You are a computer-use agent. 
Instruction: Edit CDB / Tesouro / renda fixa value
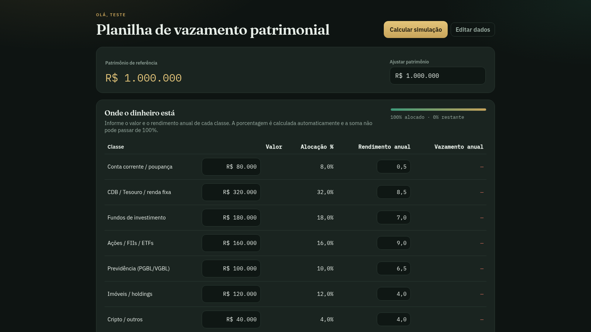(x=231, y=192)
